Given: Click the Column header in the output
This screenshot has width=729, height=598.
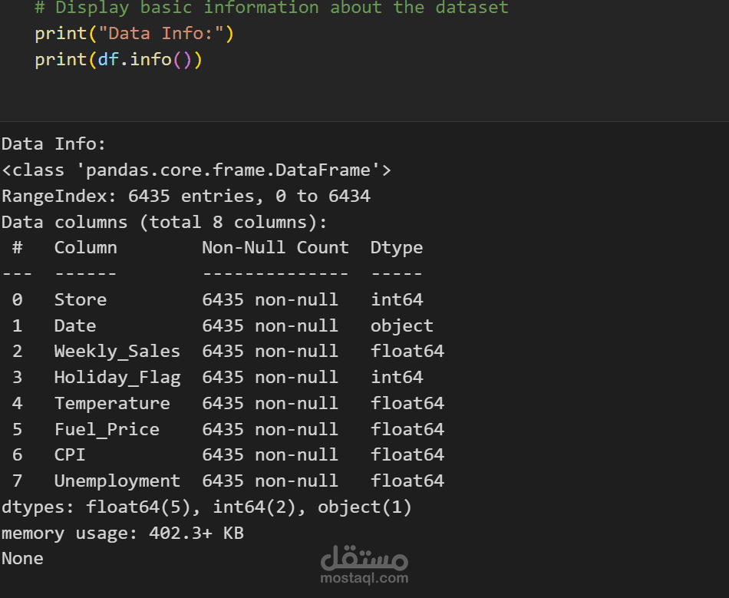Looking at the screenshot, I should click(85, 247).
